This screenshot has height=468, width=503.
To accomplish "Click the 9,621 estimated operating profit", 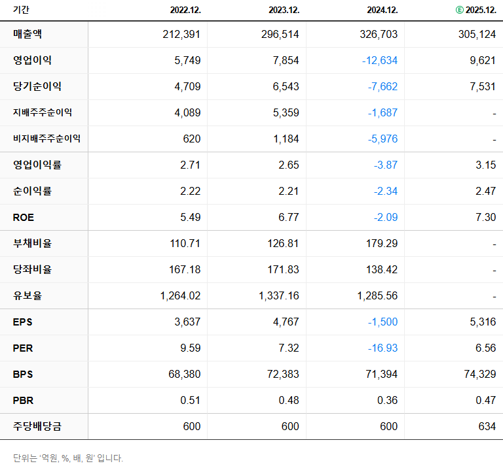I will pos(483,60).
